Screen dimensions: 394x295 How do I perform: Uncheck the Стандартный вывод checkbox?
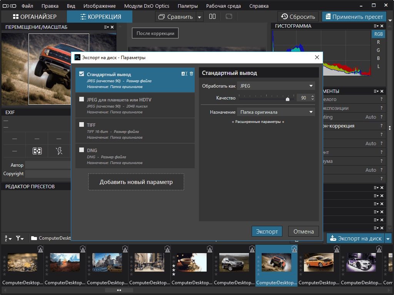click(82, 74)
